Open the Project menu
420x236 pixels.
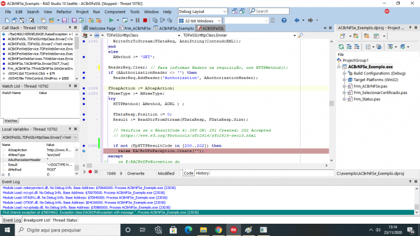point(82,12)
